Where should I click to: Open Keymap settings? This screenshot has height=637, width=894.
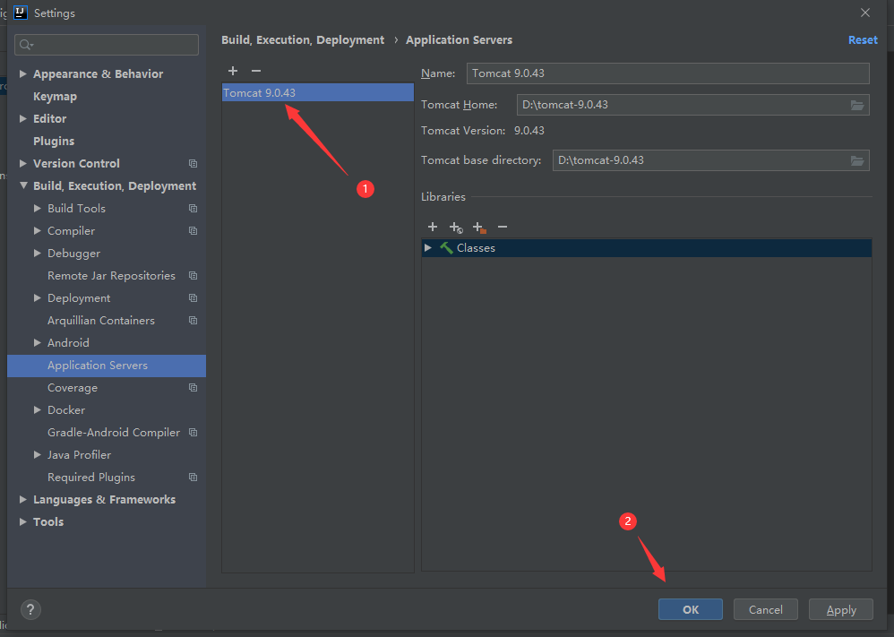tap(55, 97)
